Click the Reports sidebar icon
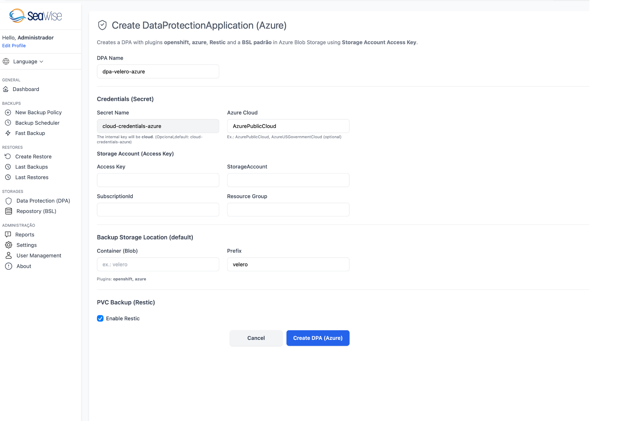This screenshot has height=421, width=641. point(8,235)
